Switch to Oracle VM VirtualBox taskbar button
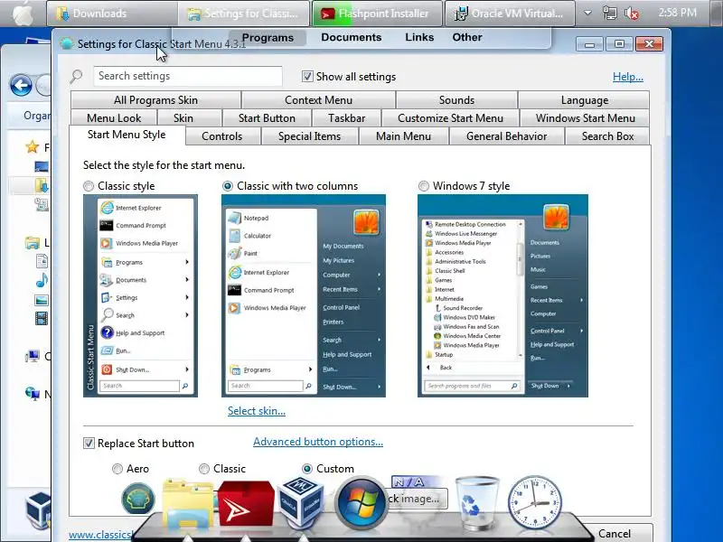723x542 pixels. pos(510,14)
